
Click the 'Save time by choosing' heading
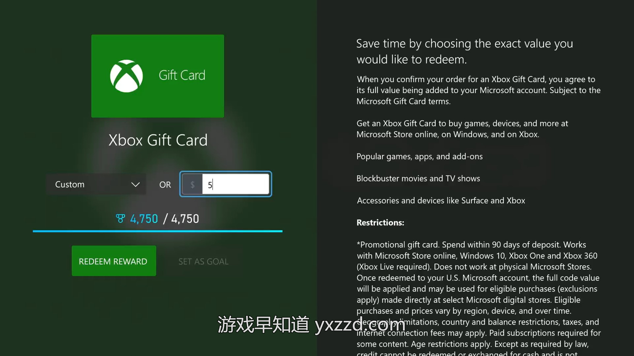465,51
